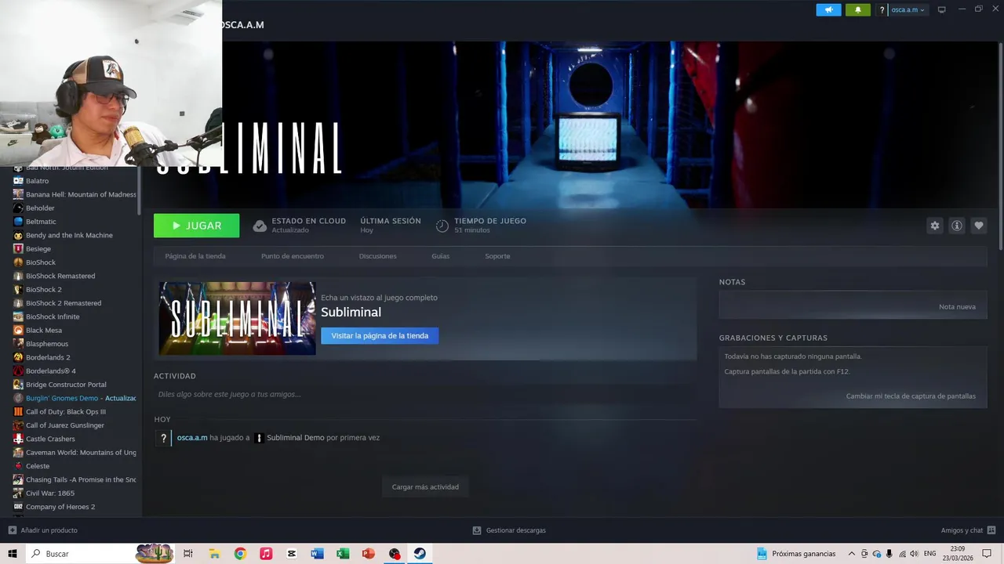Switch to Big Picture monitor icon
1004x564 pixels.
point(942,9)
